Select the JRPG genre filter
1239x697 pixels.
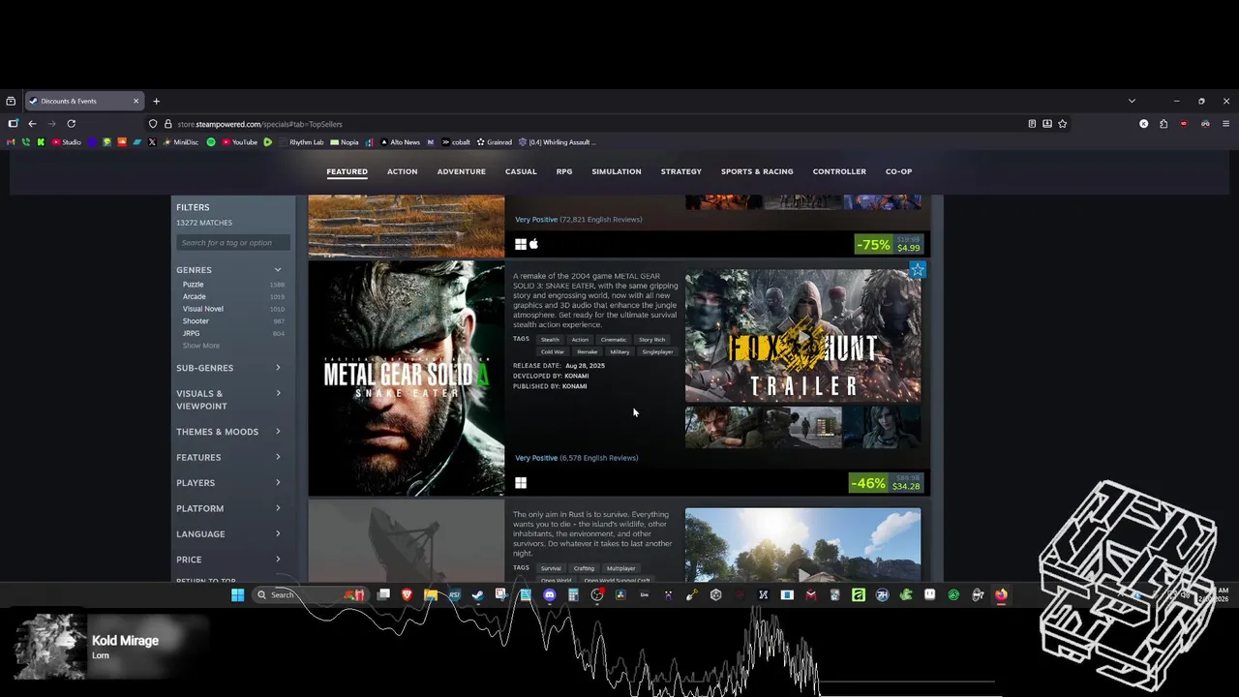pyautogui.click(x=191, y=333)
